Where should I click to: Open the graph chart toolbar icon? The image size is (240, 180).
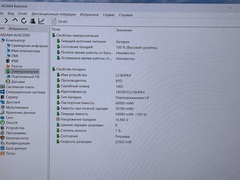tap(41, 21)
